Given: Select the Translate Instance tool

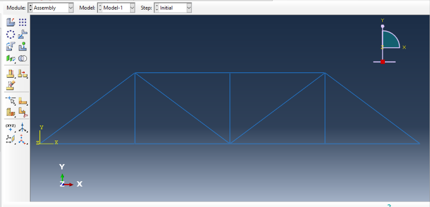Looking at the screenshot, I should pyautogui.click(x=23, y=34).
